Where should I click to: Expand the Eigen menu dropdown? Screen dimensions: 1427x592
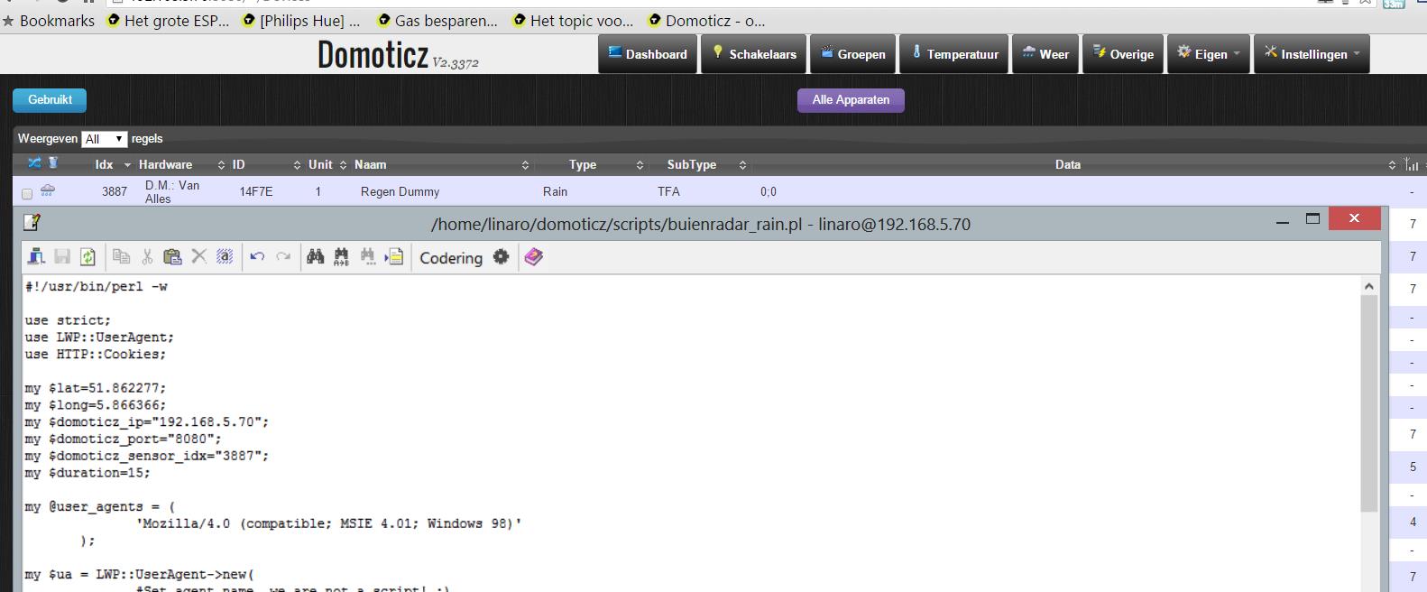click(1209, 54)
